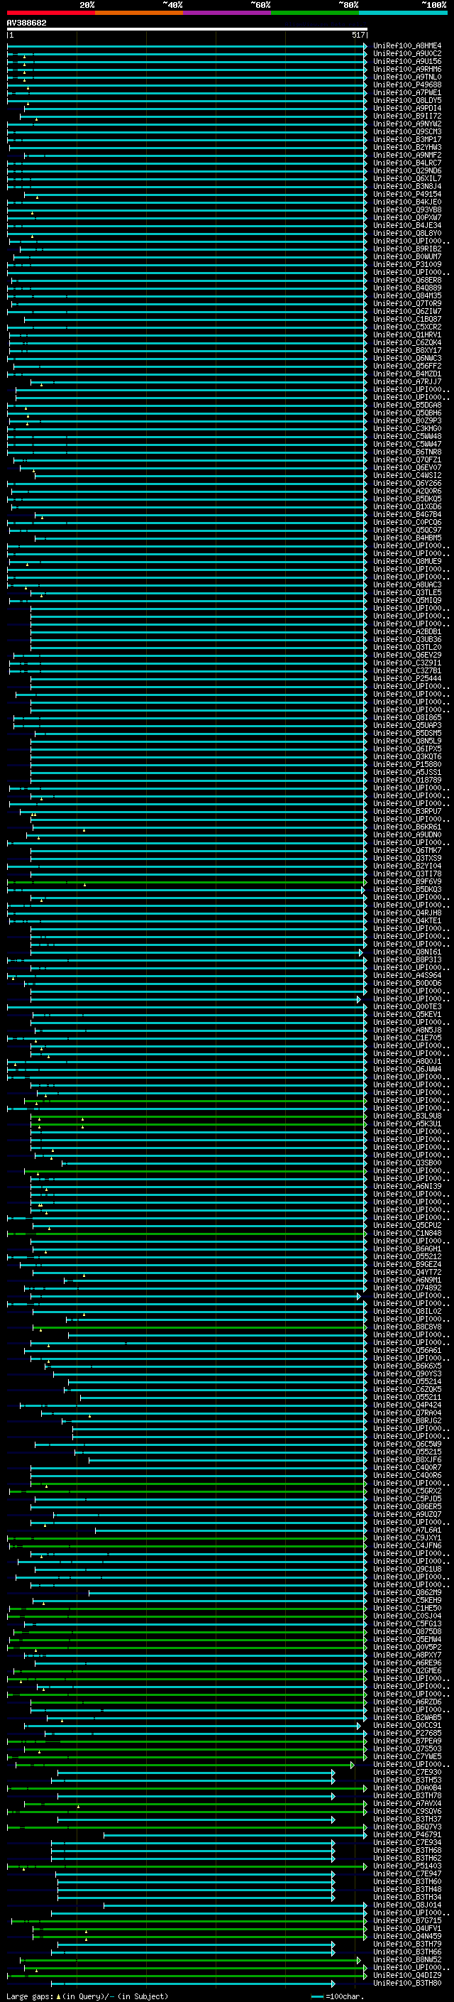
Task: Follow the UniRef100_C1BQ87 link
Action: coord(407,320)
